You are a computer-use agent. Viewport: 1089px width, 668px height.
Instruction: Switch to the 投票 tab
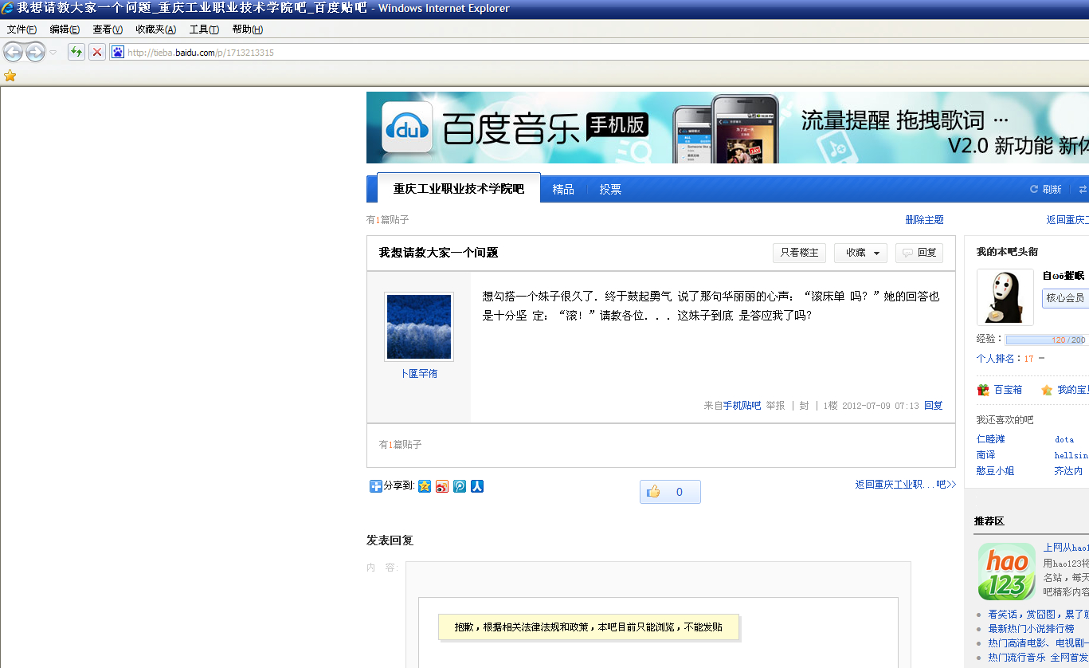pyautogui.click(x=610, y=189)
